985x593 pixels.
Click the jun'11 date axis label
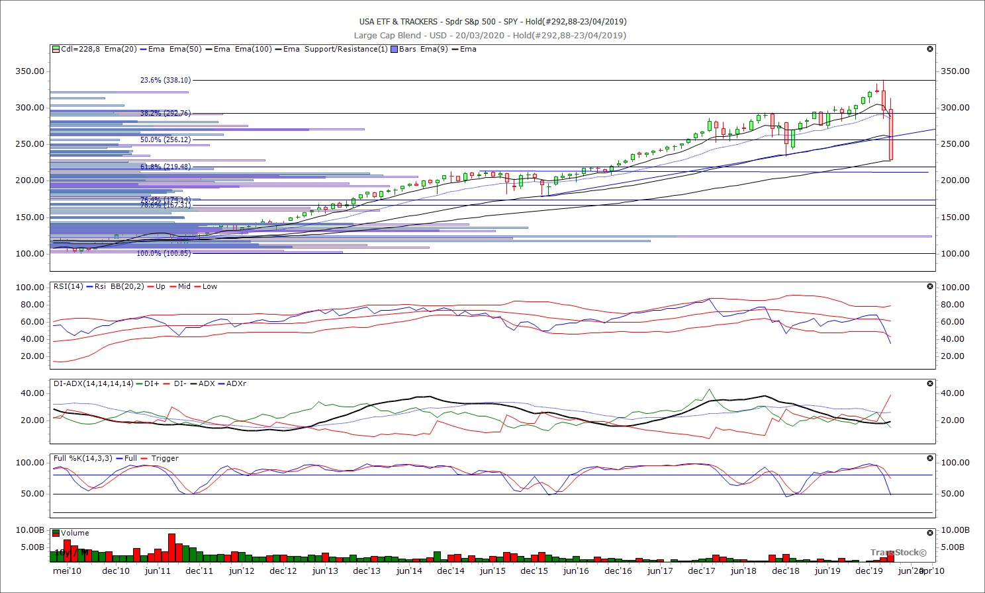[158, 571]
